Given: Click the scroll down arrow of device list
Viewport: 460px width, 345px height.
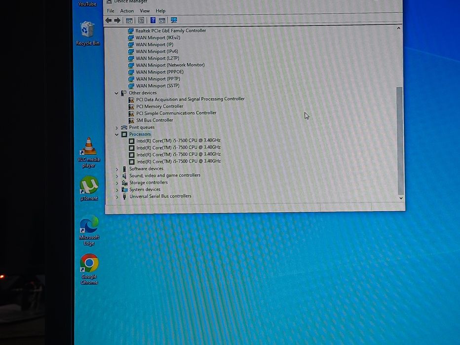Looking at the screenshot, I should coord(401,198).
